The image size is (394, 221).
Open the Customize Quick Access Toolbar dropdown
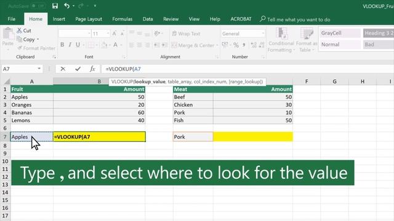coord(95,6)
